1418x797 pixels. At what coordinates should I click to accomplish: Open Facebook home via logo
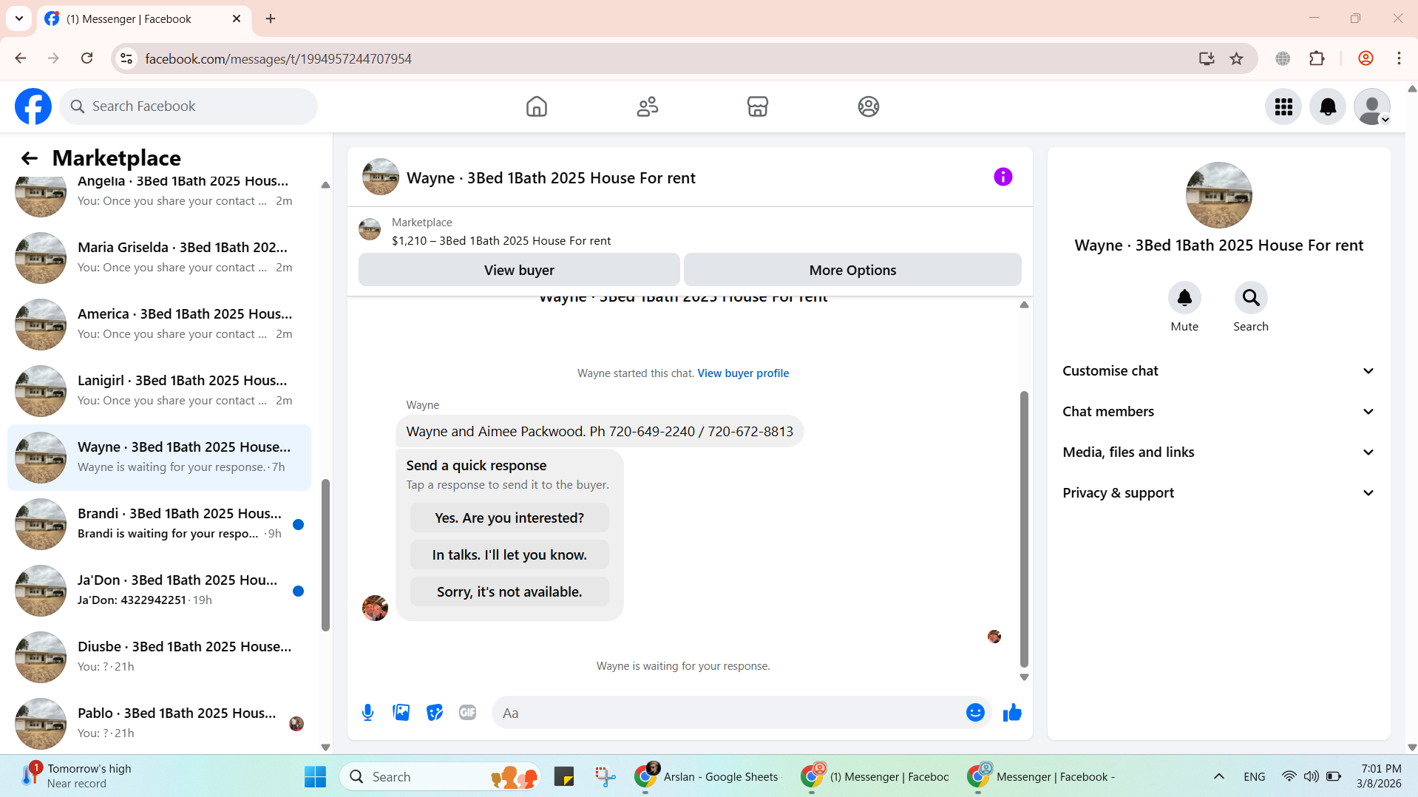click(x=33, y=106)
